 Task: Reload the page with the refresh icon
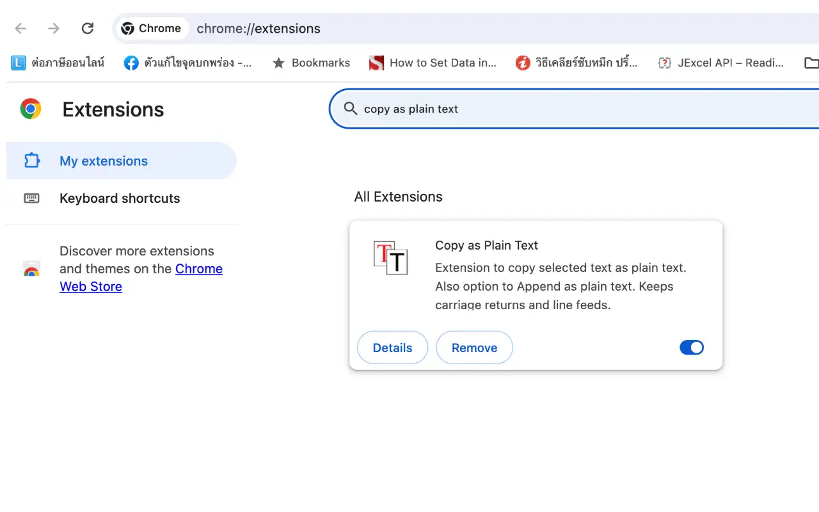[88, 28]
